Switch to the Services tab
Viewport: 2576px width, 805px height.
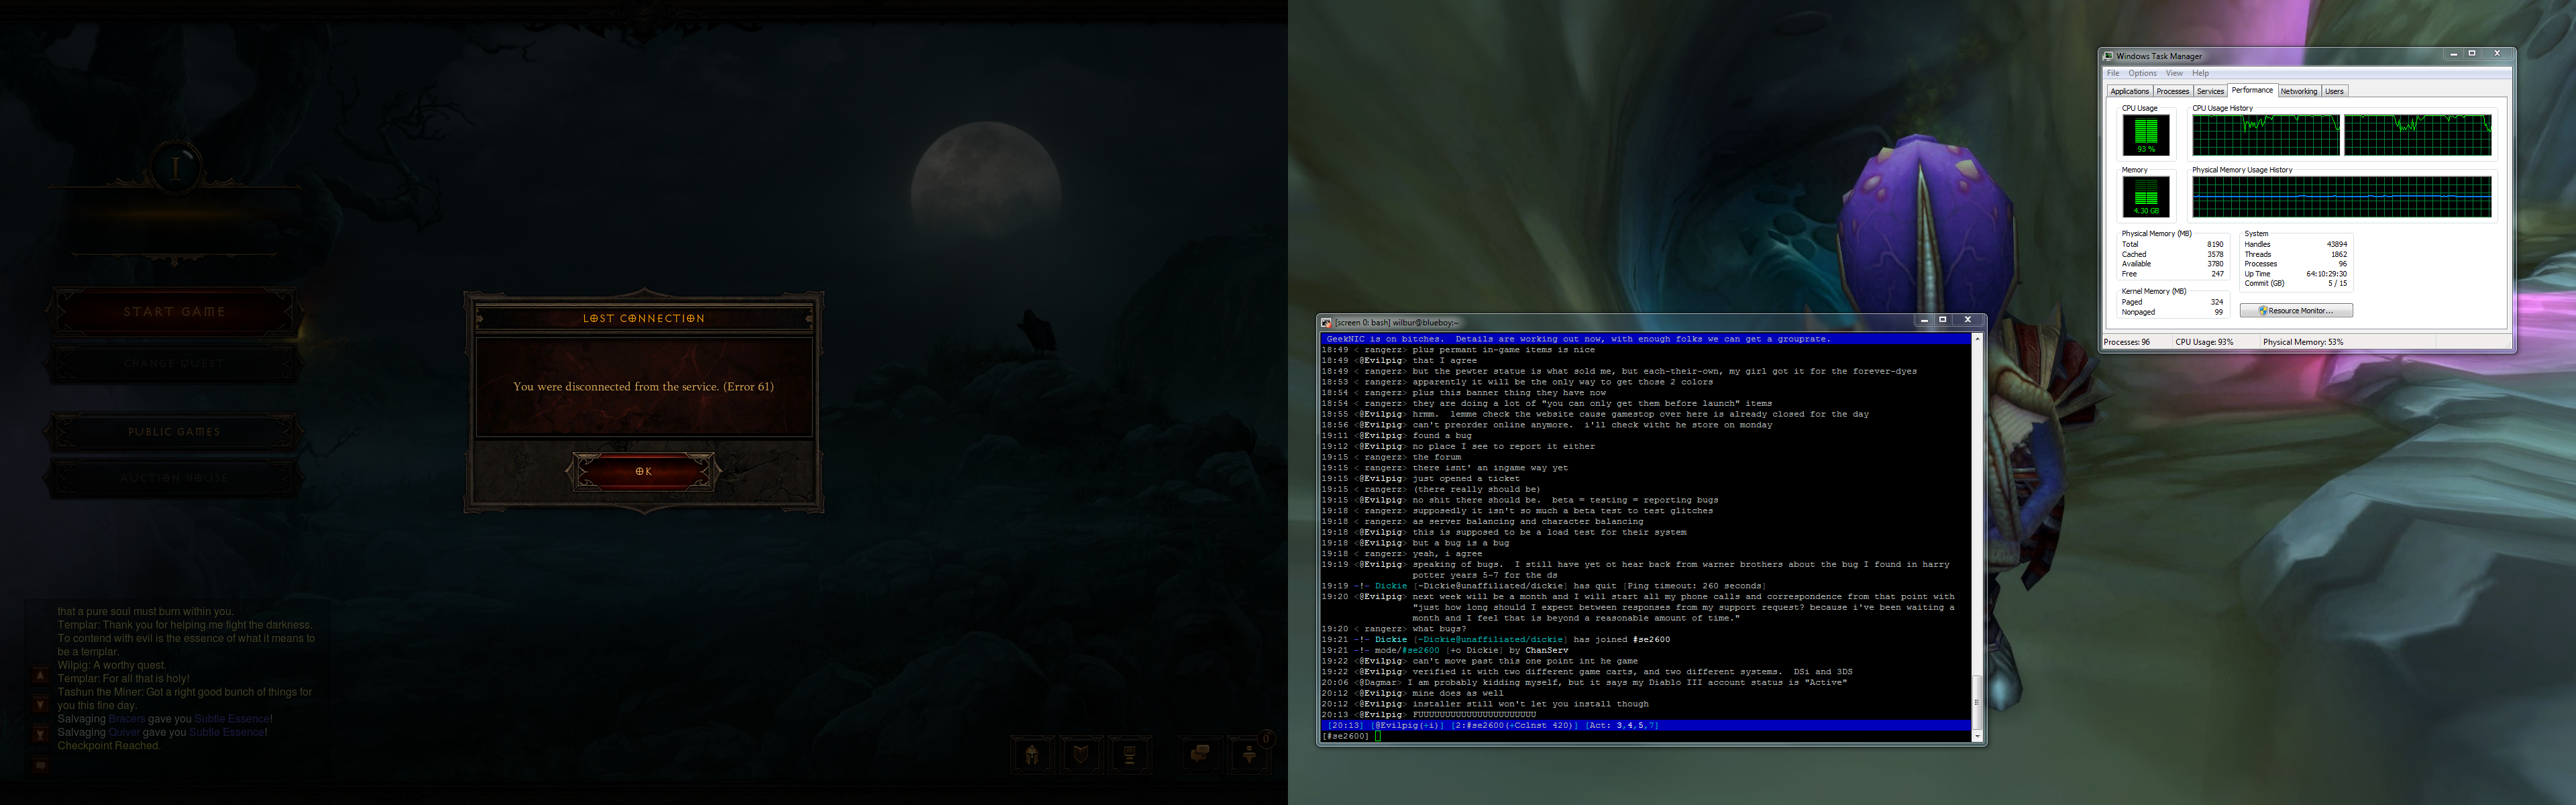(2210, 91)
